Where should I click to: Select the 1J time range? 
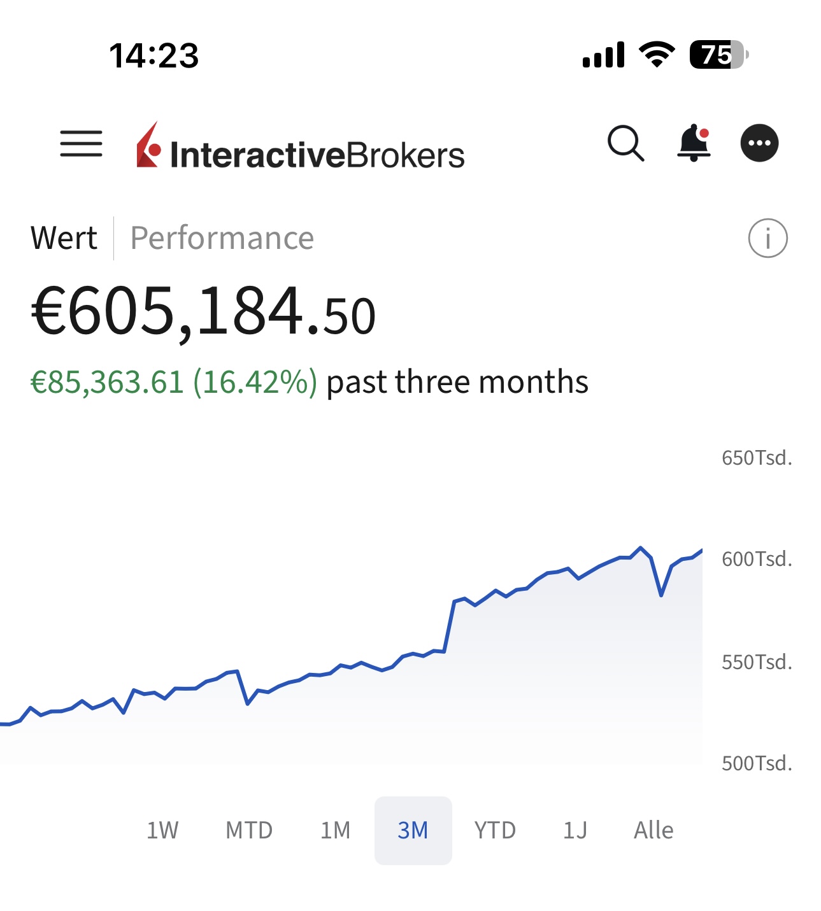click(x=575, y=830)
